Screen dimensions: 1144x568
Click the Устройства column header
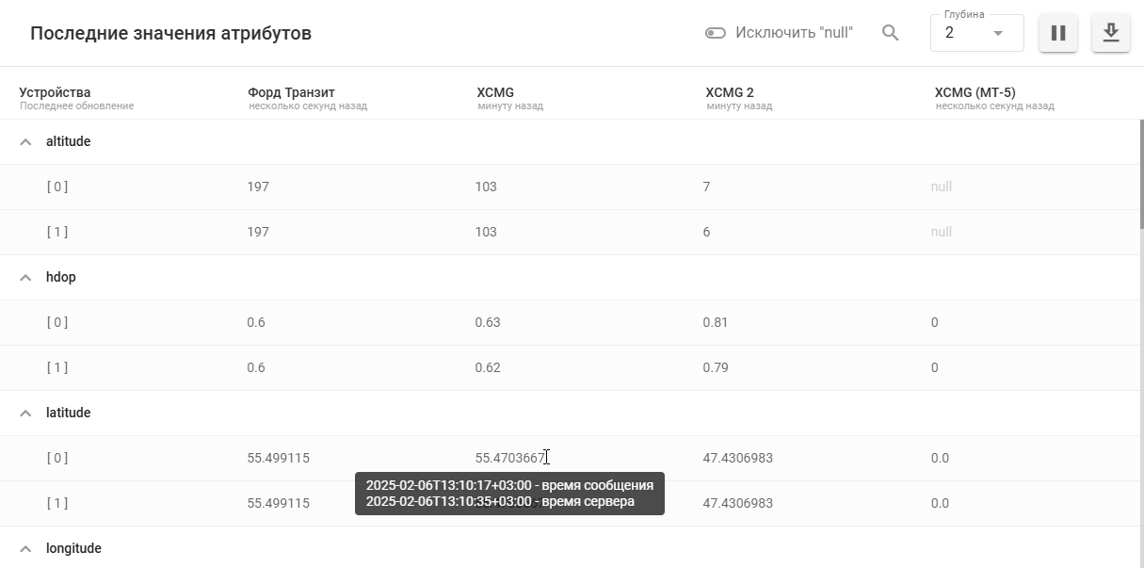point(55,92)
